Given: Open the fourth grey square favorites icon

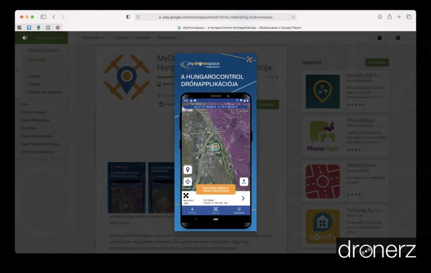Looking at the screenshot, I should [x=48, y=27].
